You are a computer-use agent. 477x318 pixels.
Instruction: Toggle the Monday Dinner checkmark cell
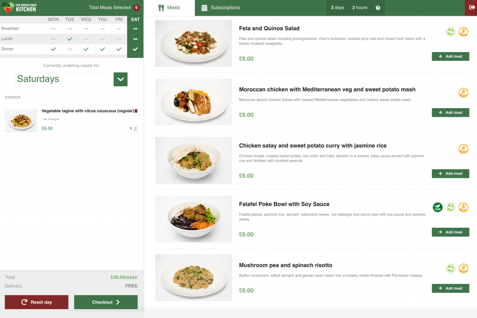click(x=53, y=49)
